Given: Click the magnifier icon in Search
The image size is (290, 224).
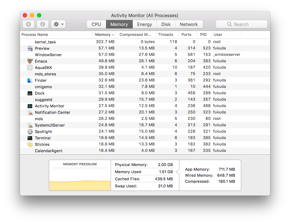Looking at the screenshot, I should pos(230,24).
